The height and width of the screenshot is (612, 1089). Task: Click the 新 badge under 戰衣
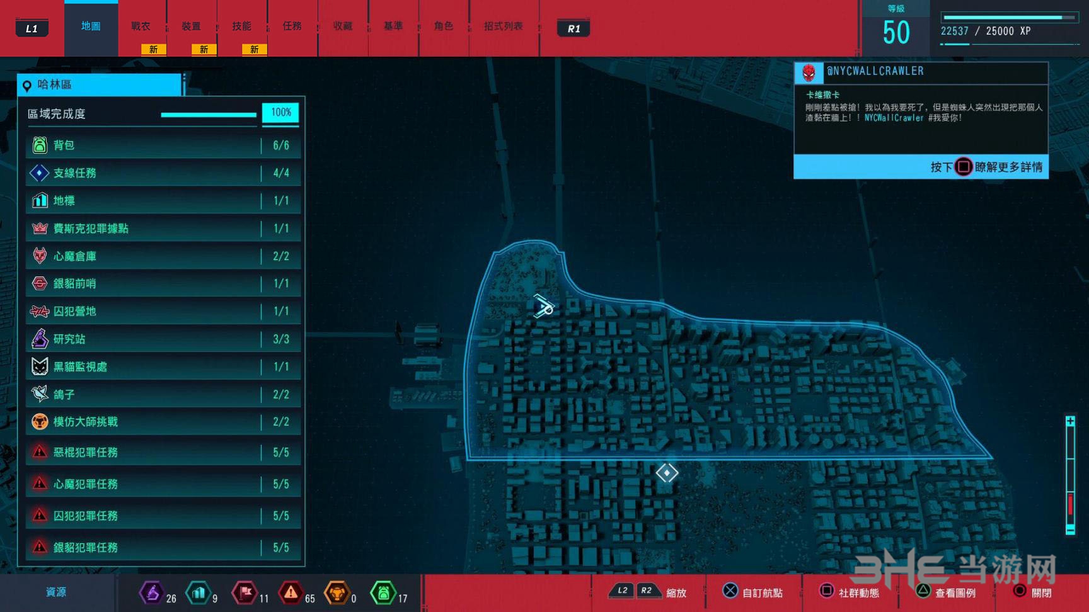coord(153,49)
